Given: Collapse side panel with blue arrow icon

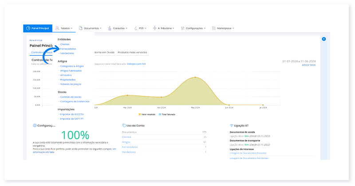Looking at the screenshot, I should tap(324, 39).
